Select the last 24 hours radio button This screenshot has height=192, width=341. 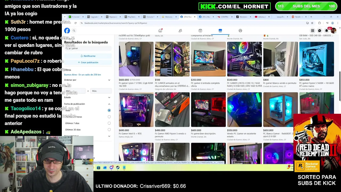point(109,117)
